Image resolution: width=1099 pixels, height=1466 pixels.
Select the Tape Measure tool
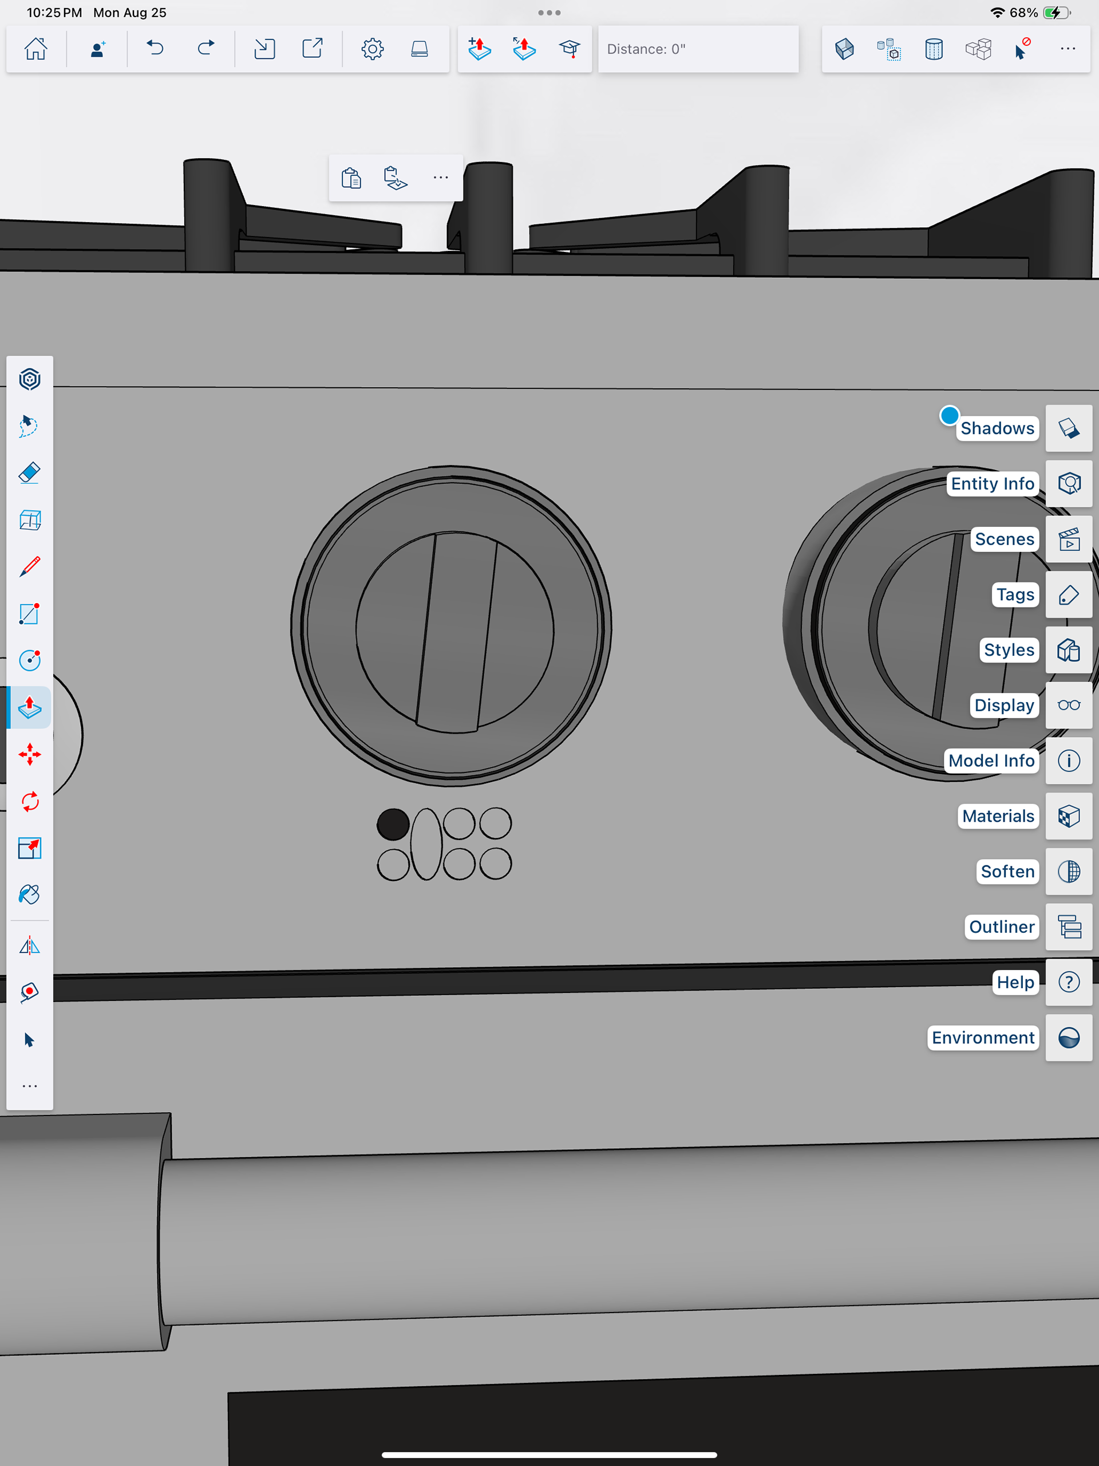[x=30, y=992]
